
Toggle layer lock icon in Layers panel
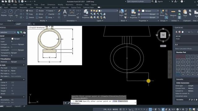point(97,11)
